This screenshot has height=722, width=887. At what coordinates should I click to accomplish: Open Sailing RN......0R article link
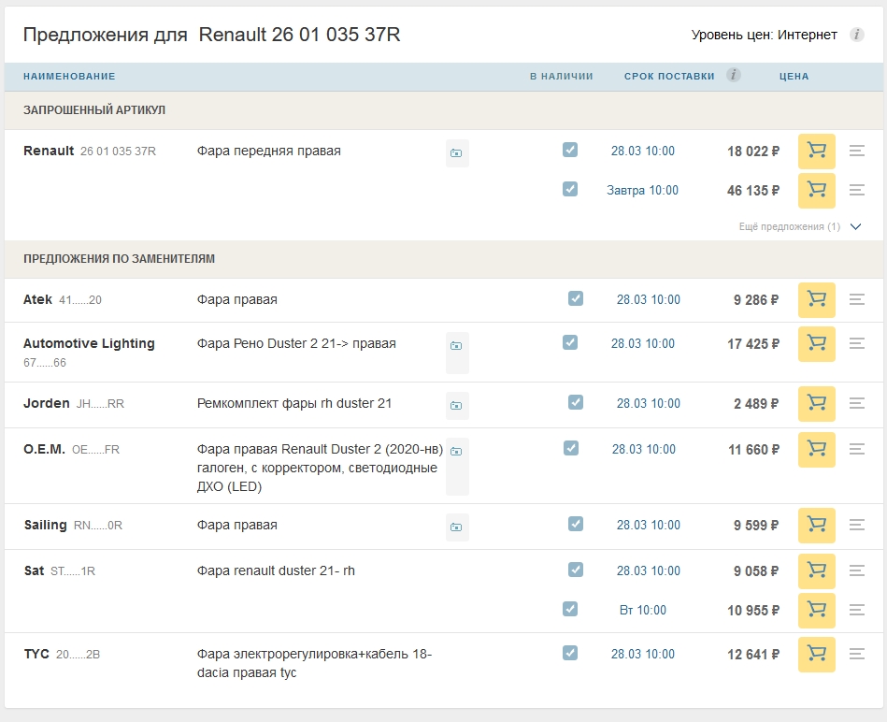pyautogui.click(x=98, y=526)
